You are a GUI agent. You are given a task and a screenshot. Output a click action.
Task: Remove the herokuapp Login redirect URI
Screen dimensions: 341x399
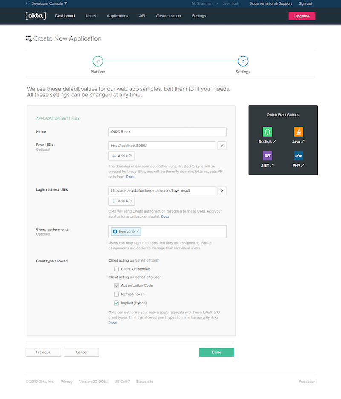[222, 191]
